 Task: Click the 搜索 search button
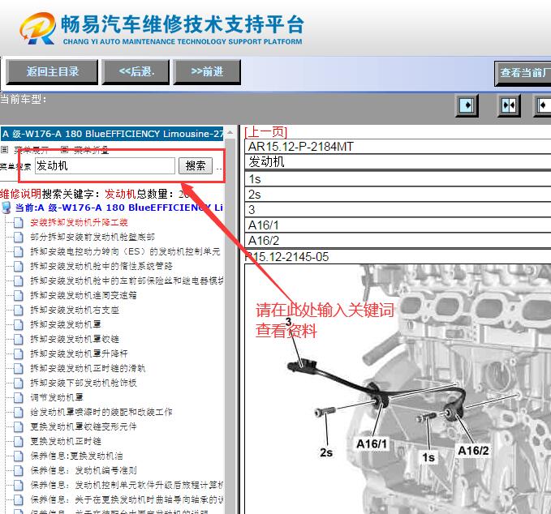(196, 165)
